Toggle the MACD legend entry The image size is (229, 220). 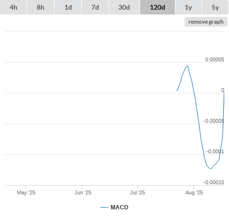tap(114, 207)
